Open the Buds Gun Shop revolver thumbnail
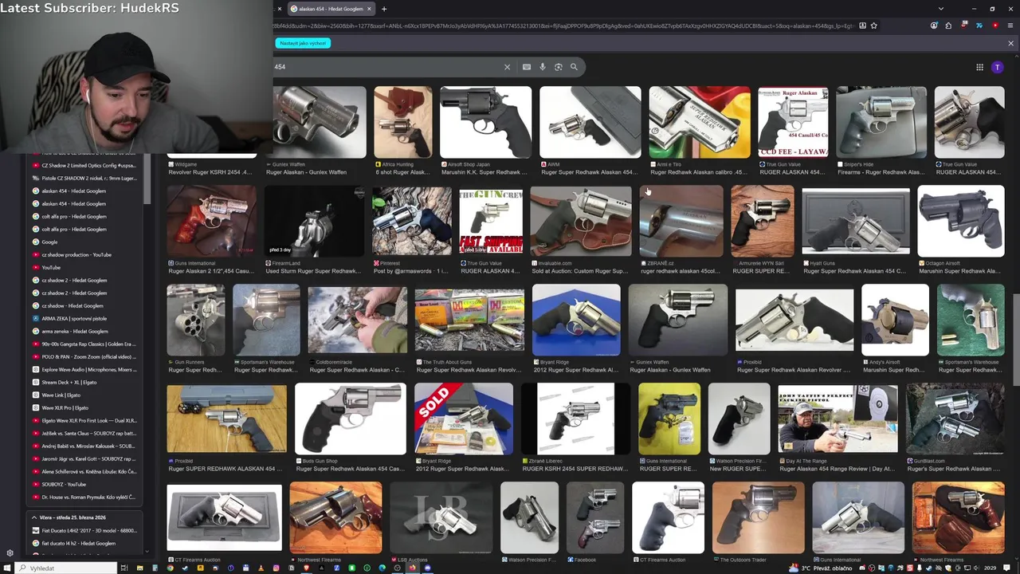 pos(350,419)
